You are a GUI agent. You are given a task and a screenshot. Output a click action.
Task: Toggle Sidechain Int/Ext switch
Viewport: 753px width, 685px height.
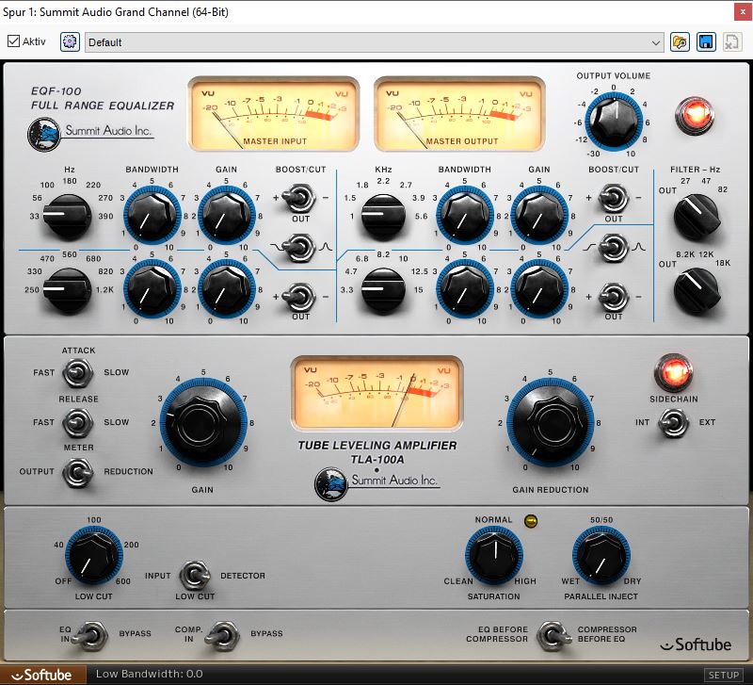point(673,422)
